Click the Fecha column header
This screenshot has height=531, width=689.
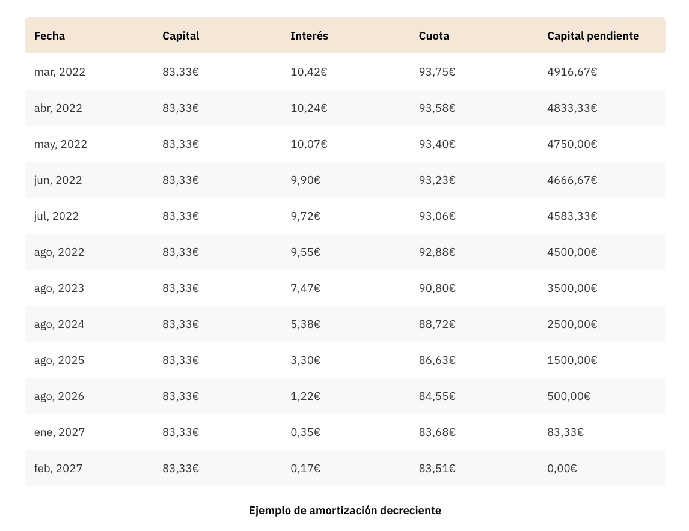pyautogui.click(x=49, y=36)
